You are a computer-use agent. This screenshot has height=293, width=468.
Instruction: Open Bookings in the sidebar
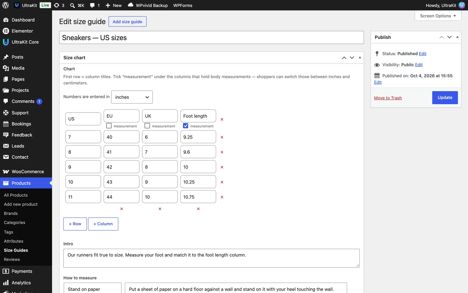click(26, 124)
